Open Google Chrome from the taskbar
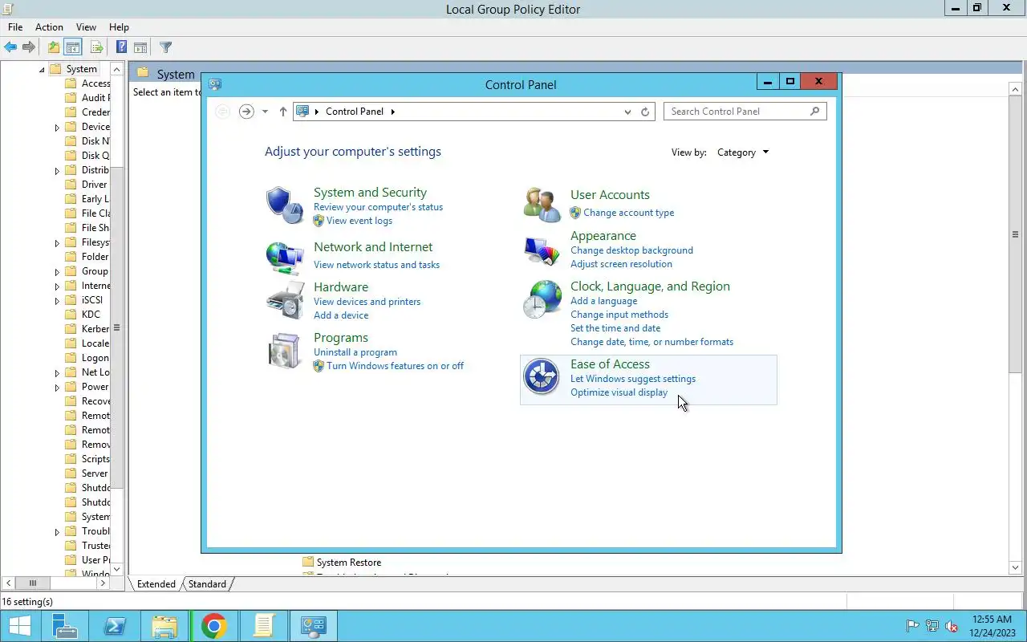Viewport: 1027px width, 642px height. pyautogui.click(x=213, y=626)
